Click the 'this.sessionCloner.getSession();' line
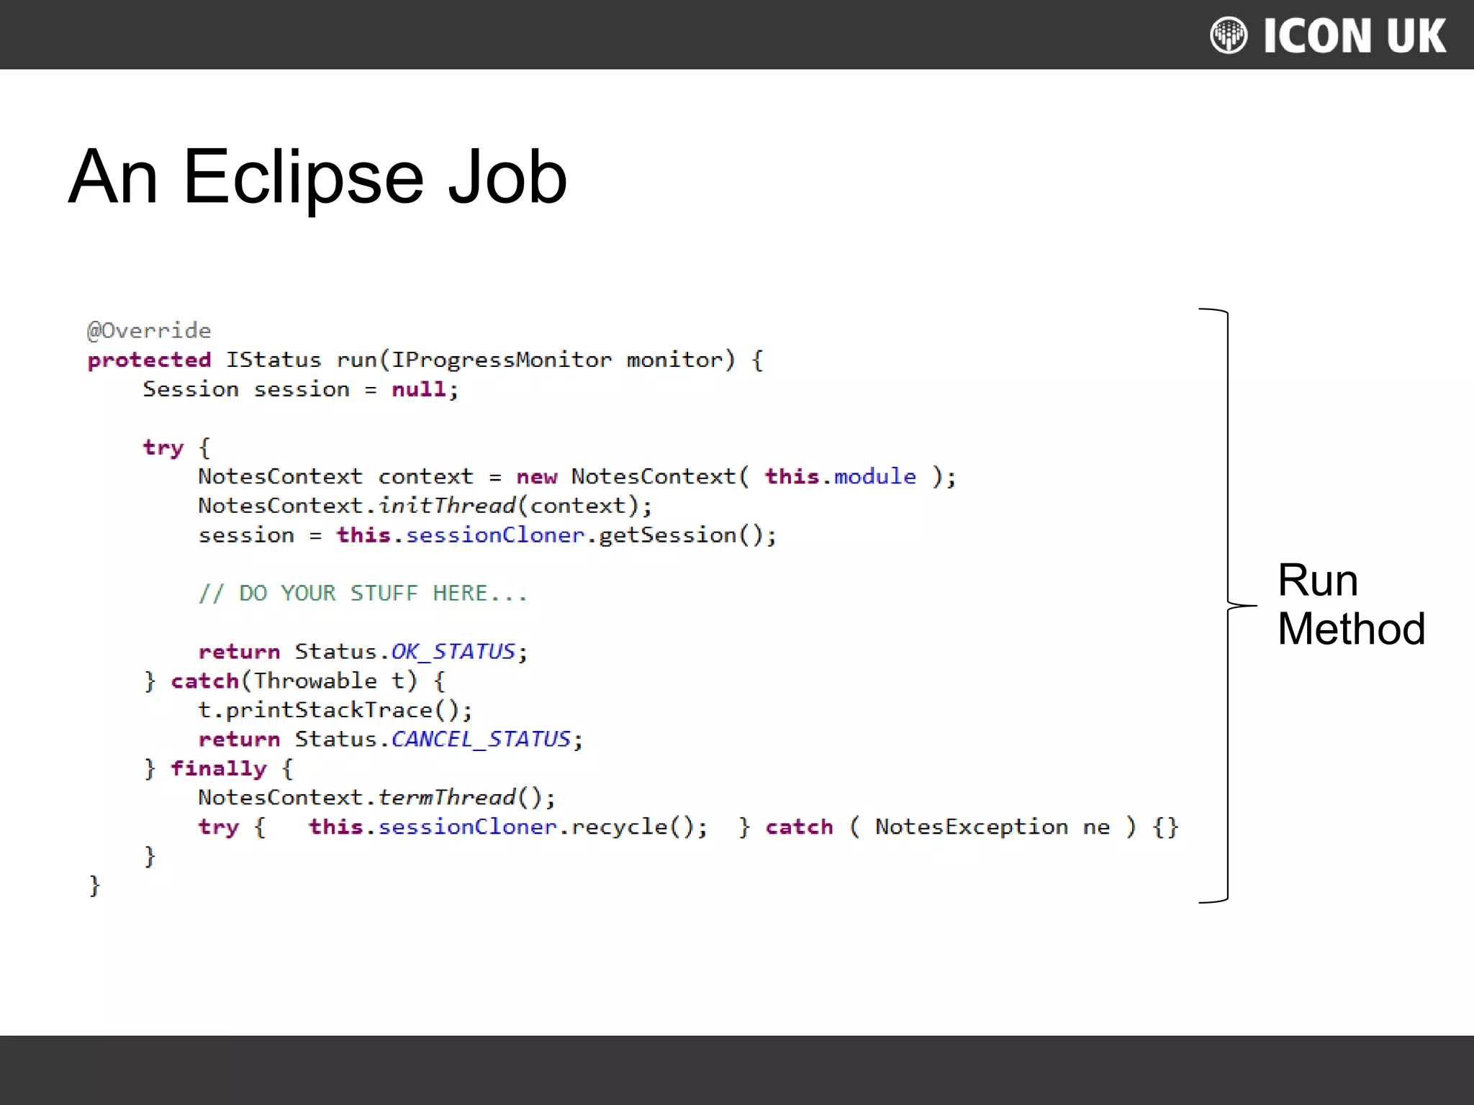This screenshot has width=1474, height=1105. click(x=488, y=535)
